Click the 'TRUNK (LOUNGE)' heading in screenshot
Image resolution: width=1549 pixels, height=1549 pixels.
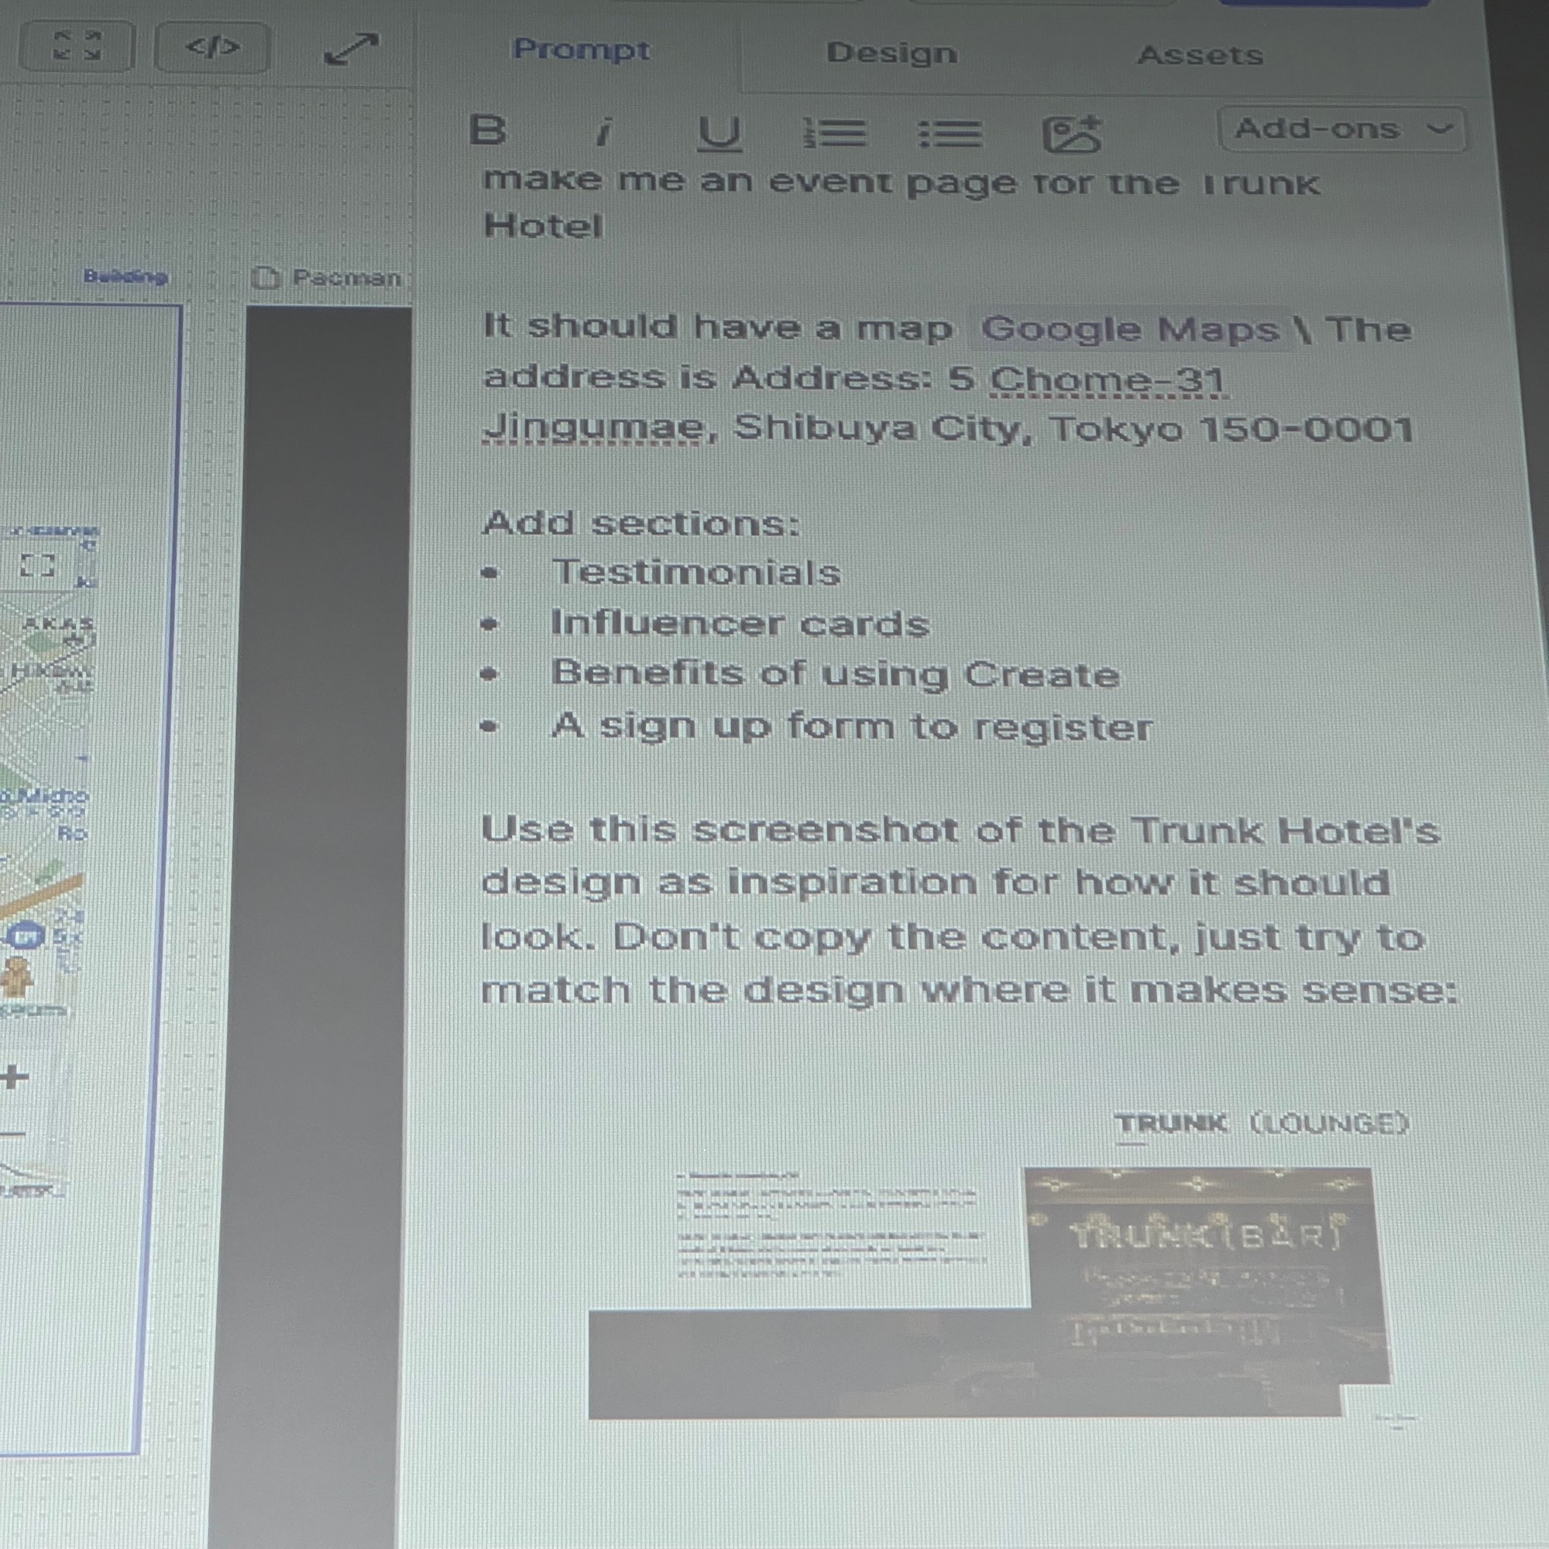pos(1261,1123)
